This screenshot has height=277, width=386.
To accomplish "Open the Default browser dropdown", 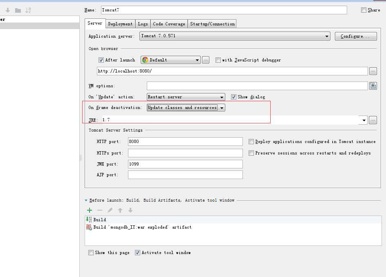I will tap(171, 60).
